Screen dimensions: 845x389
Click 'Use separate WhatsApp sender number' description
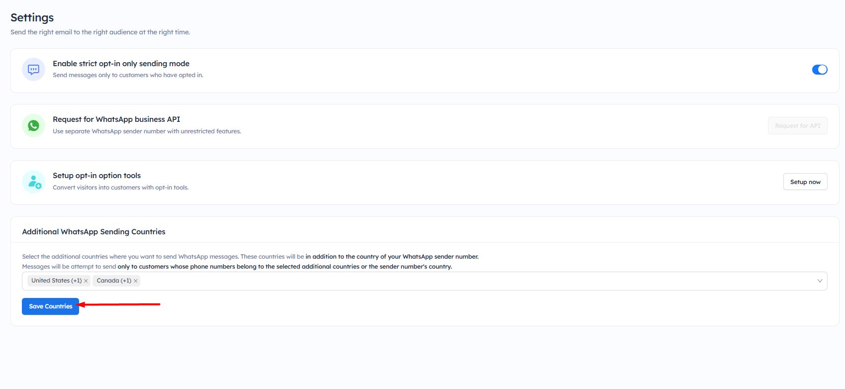pos(147,131)
